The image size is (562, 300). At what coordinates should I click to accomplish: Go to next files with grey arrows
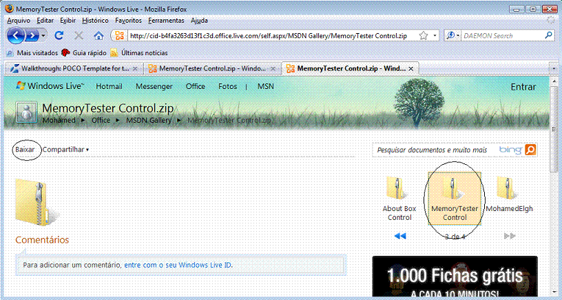[x=510, y=236]
